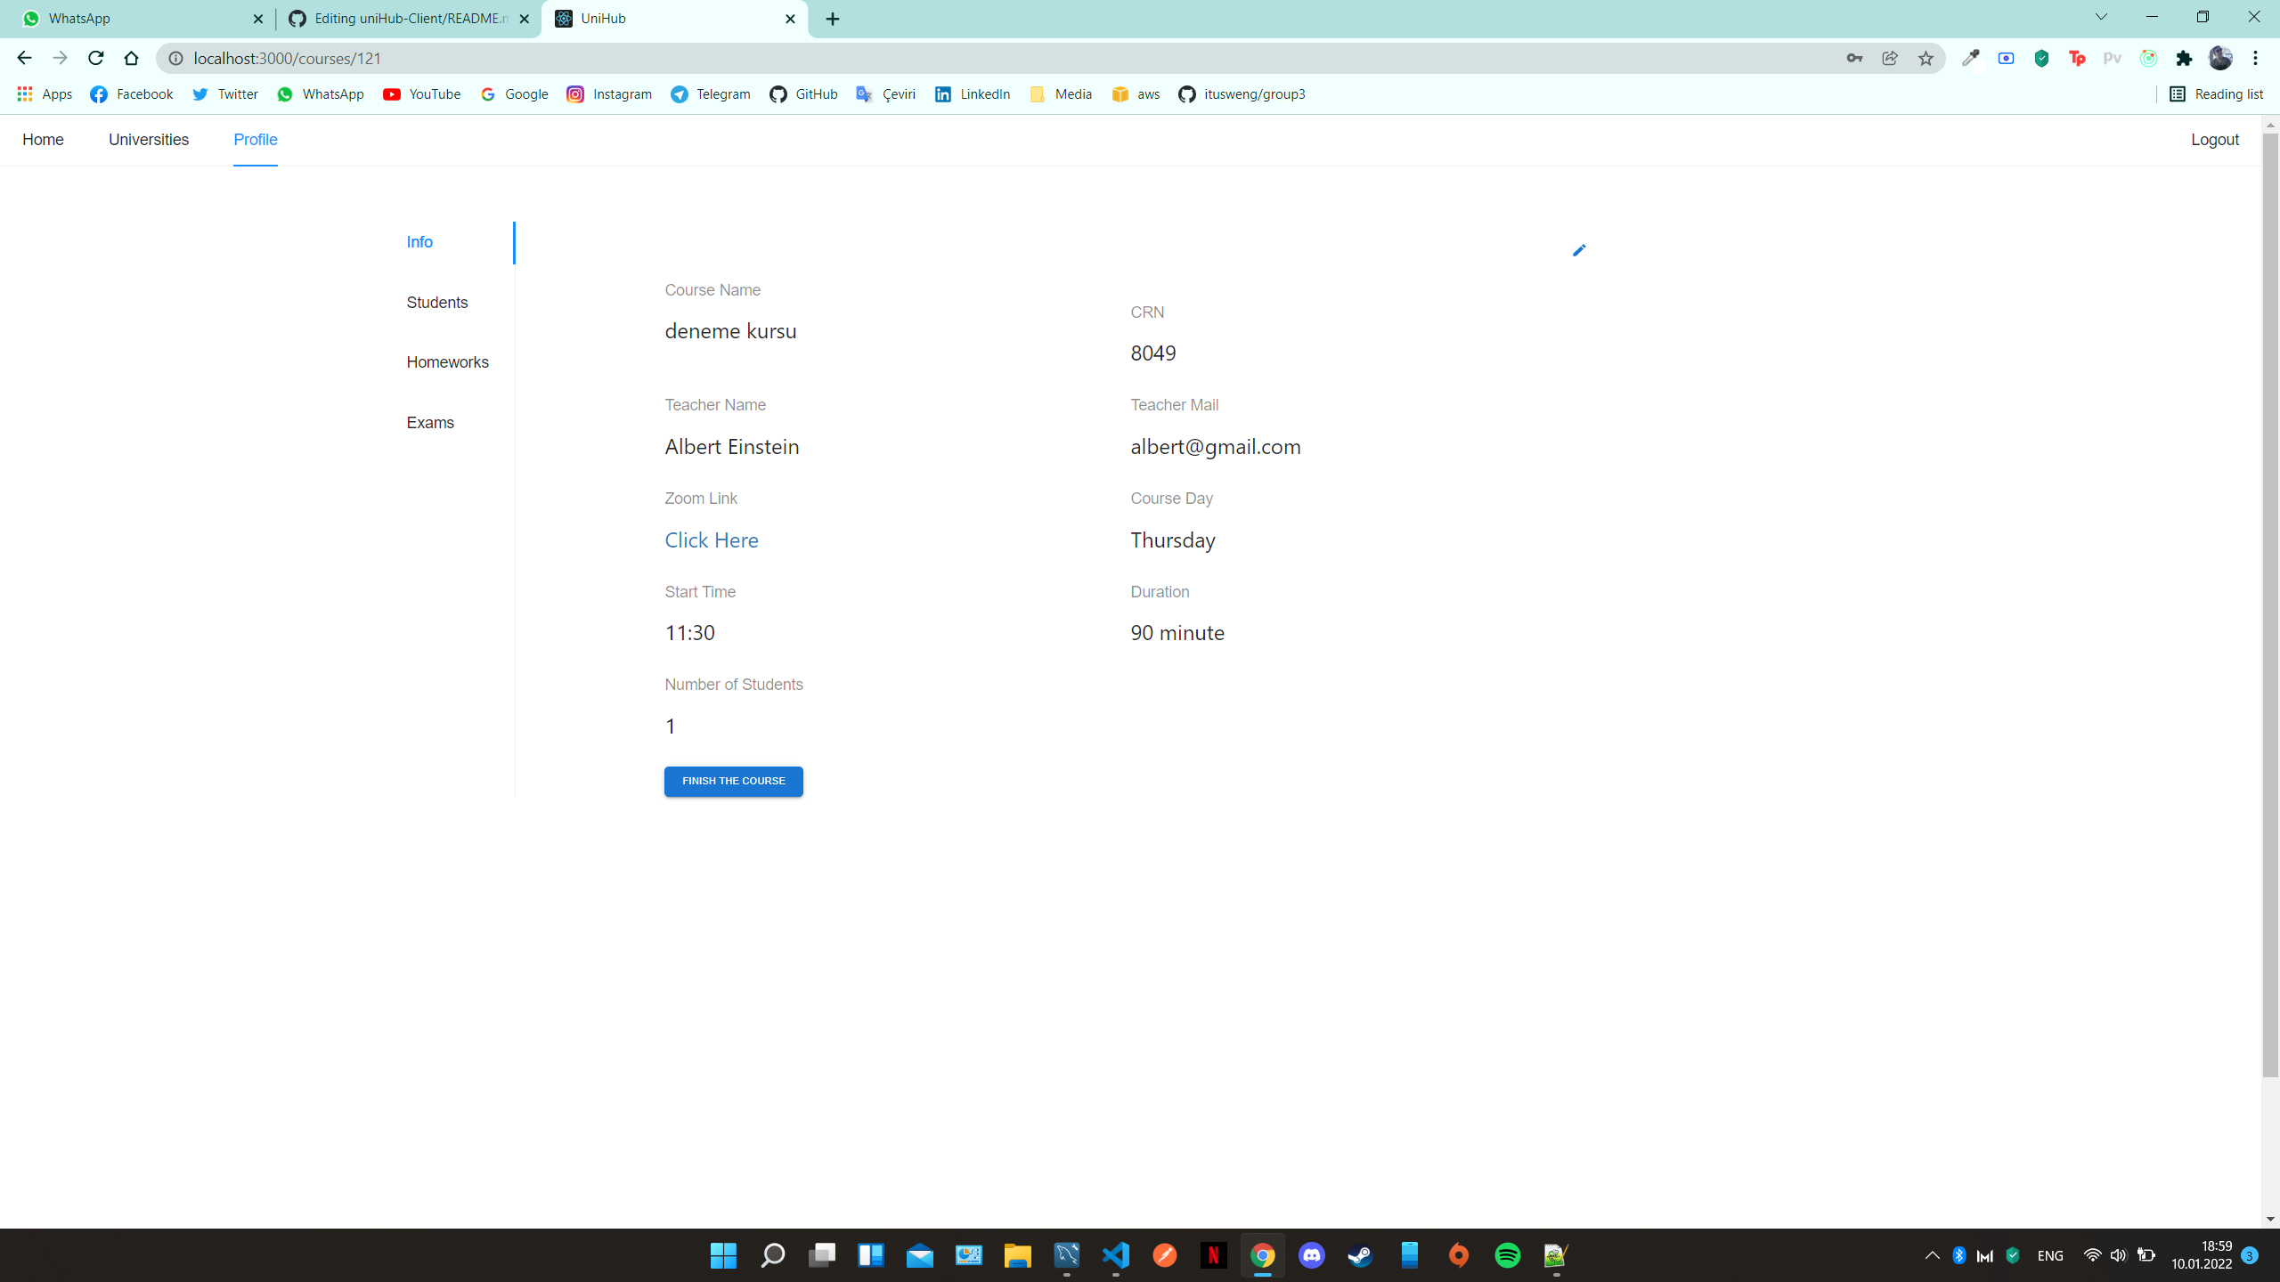Open the Çeviri bookmark
This screenshot has width=2280, height=1282.
(885, 94)
